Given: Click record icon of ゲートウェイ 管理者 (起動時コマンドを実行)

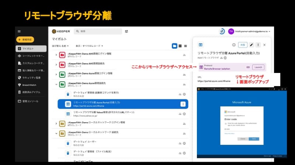Looking at the screenshot, I should tap(68, 94).
